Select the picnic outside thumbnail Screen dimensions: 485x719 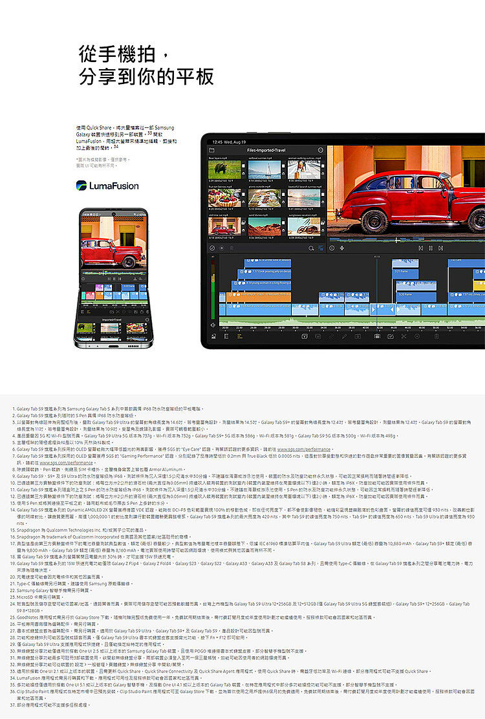pos(264,198)
